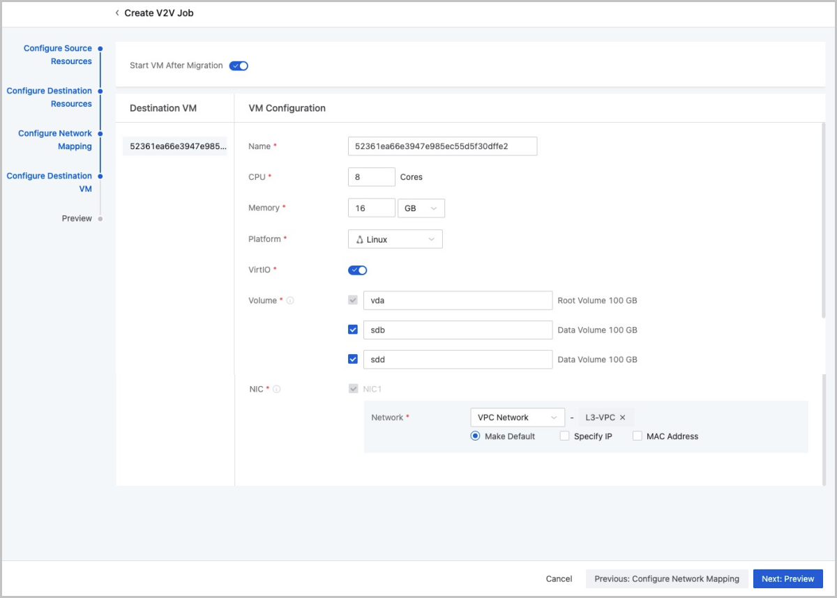Uncheck the sdb data volume checkbox
Image resolution: width=837 pixels, height=598 pixels.
tap(353, 330)
